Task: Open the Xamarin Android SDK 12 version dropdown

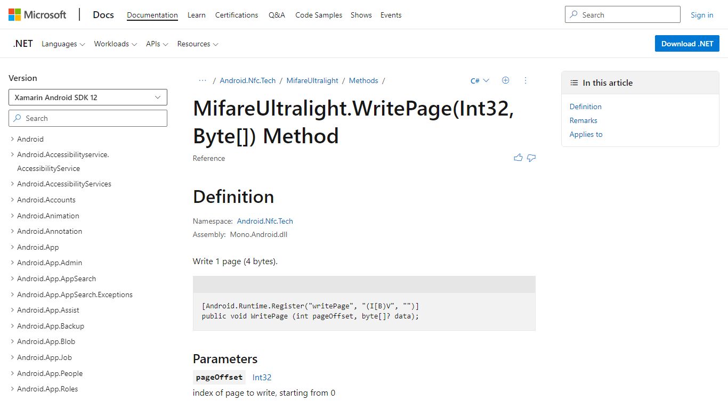Action: (88, 97)
